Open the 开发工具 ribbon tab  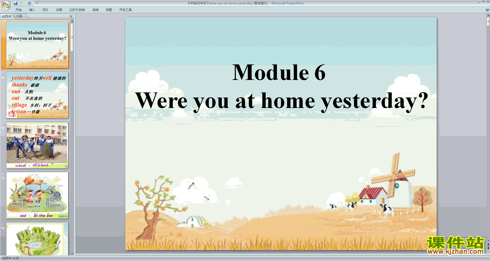(x=125, y=10)
